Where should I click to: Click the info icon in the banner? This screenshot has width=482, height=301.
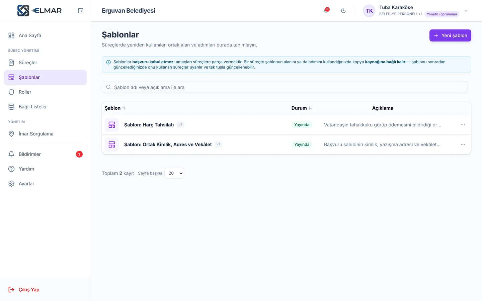[108, 62]
